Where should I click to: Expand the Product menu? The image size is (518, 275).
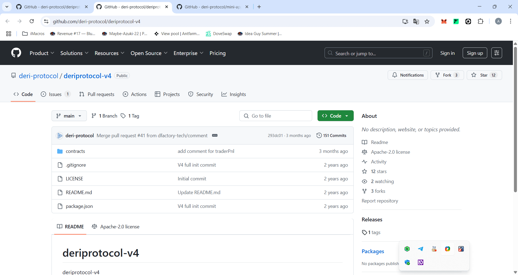pos(42,53)
